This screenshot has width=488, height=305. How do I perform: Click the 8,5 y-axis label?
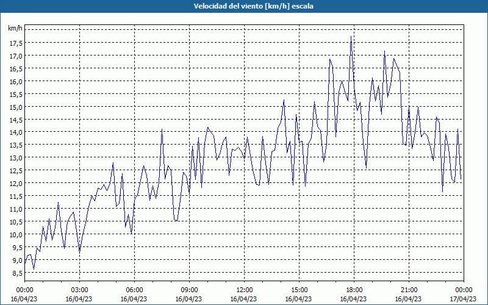click(x=17, y=273)
